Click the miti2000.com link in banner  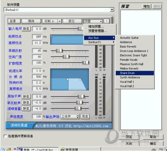(91, 126)
